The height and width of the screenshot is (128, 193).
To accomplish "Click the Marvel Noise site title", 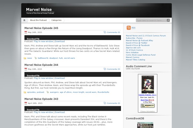I will tap(39, 10).
